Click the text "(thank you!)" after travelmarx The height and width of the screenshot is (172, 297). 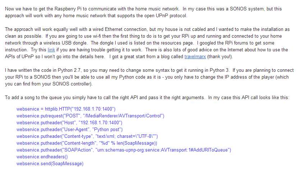click(x=219, y=57)
